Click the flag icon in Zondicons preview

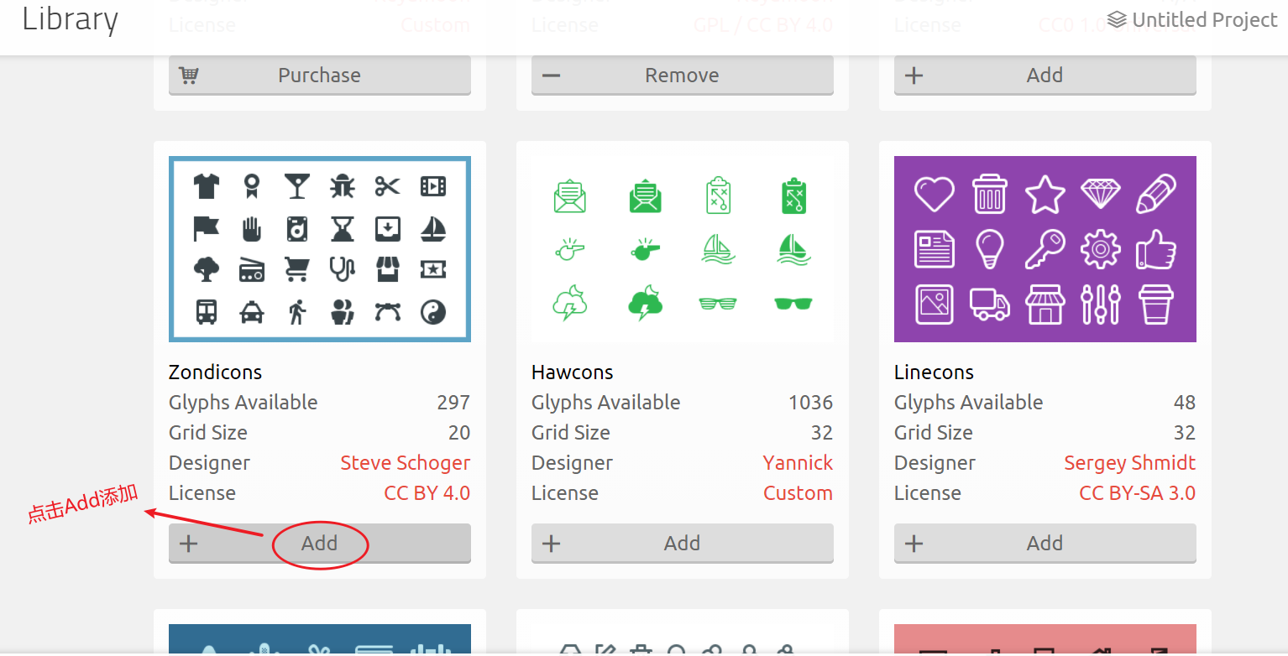(x=207, y=228)
